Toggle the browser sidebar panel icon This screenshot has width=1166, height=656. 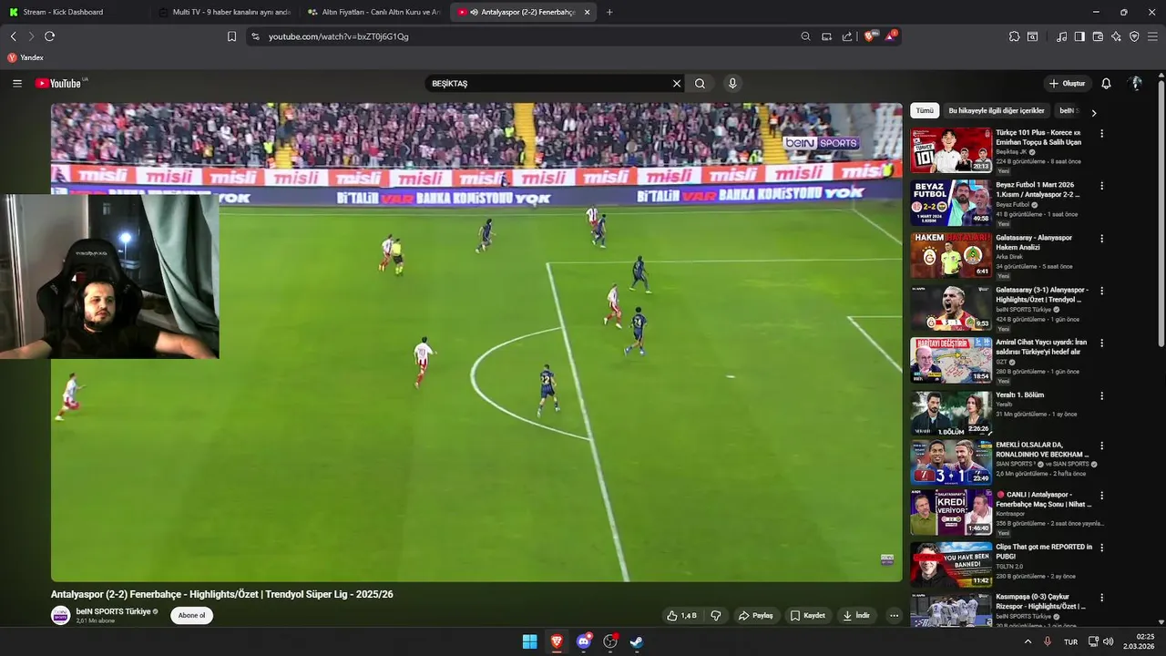[x=1079, y=36]
